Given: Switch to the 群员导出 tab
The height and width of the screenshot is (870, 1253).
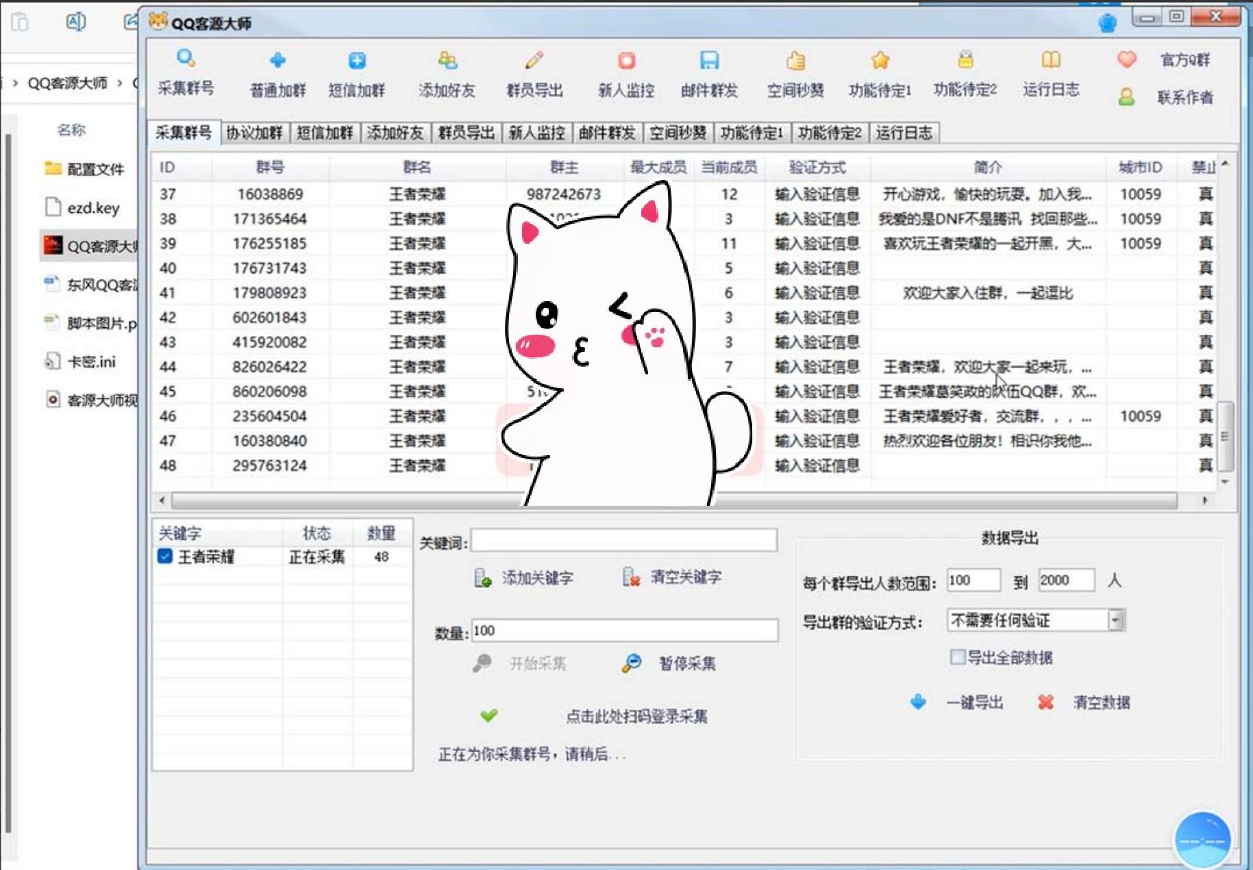Looking at the screenshot, I should (466, 133).
